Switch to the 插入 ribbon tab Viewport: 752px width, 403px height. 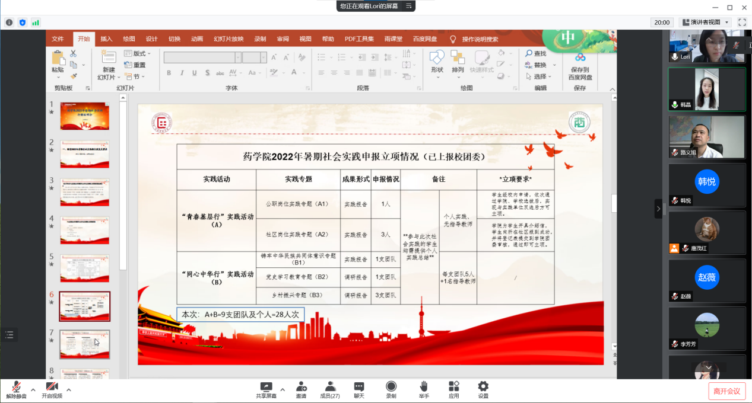click(106, 39)
